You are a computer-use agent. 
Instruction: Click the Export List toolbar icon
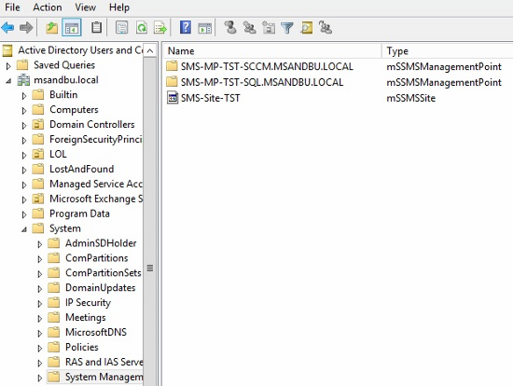160,28
